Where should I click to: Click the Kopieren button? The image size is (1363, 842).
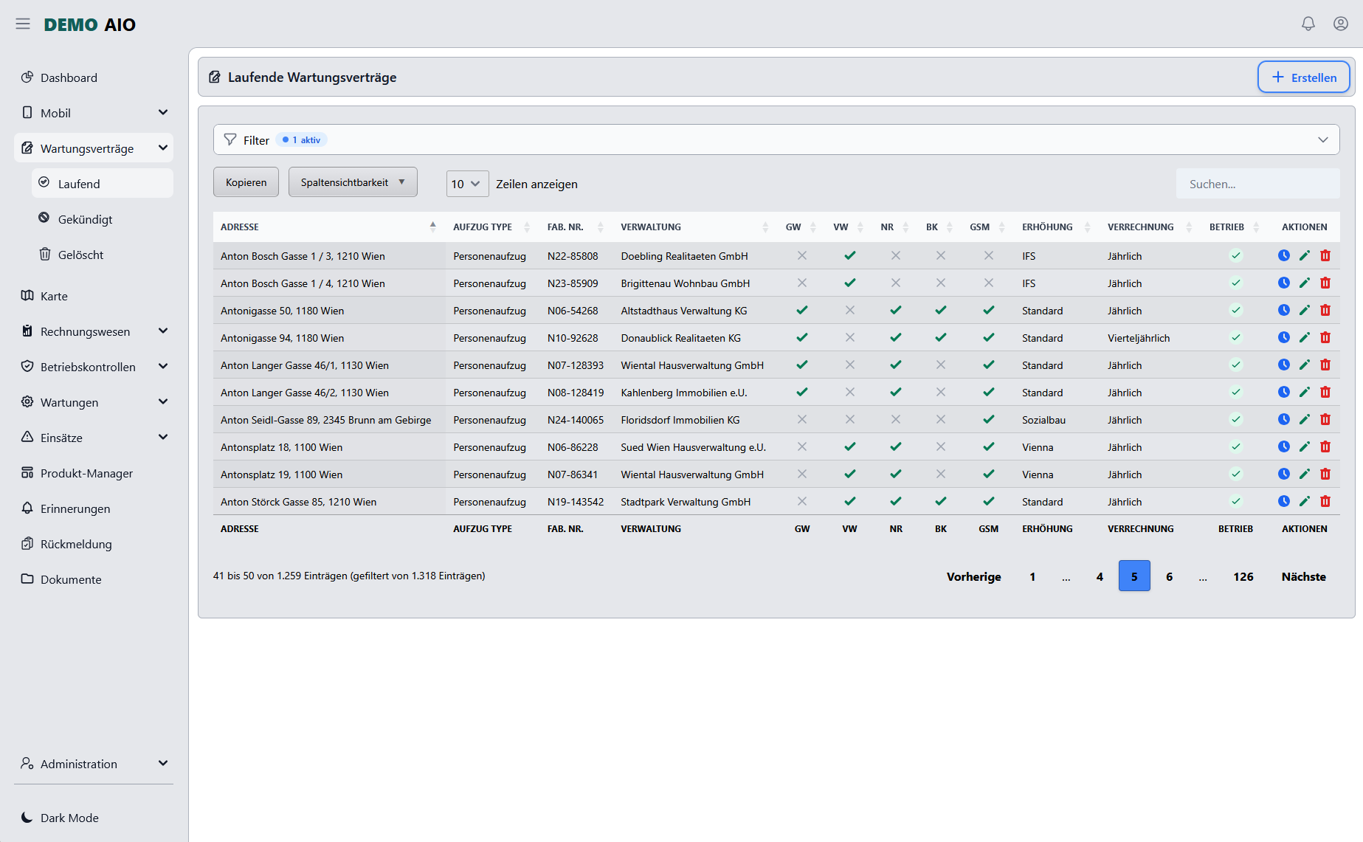[x=246, y=182]
